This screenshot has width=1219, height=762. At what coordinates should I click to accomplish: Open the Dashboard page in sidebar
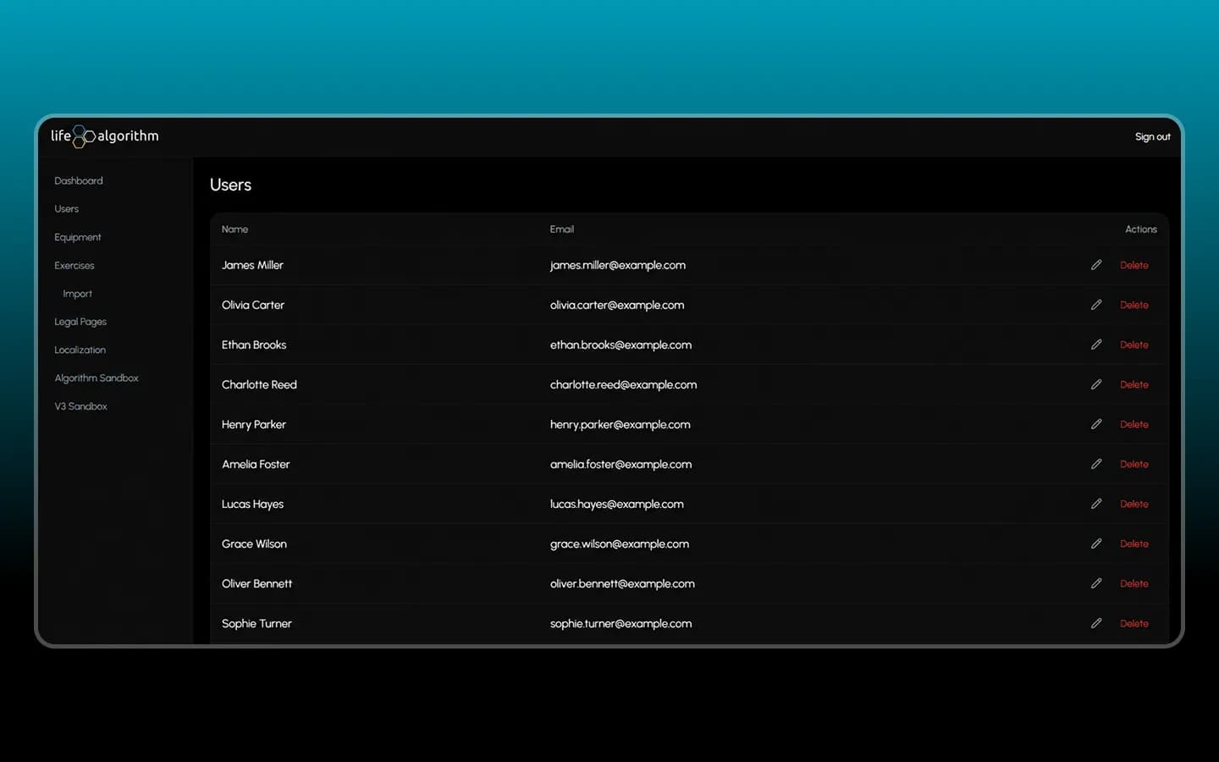[79, 181]
